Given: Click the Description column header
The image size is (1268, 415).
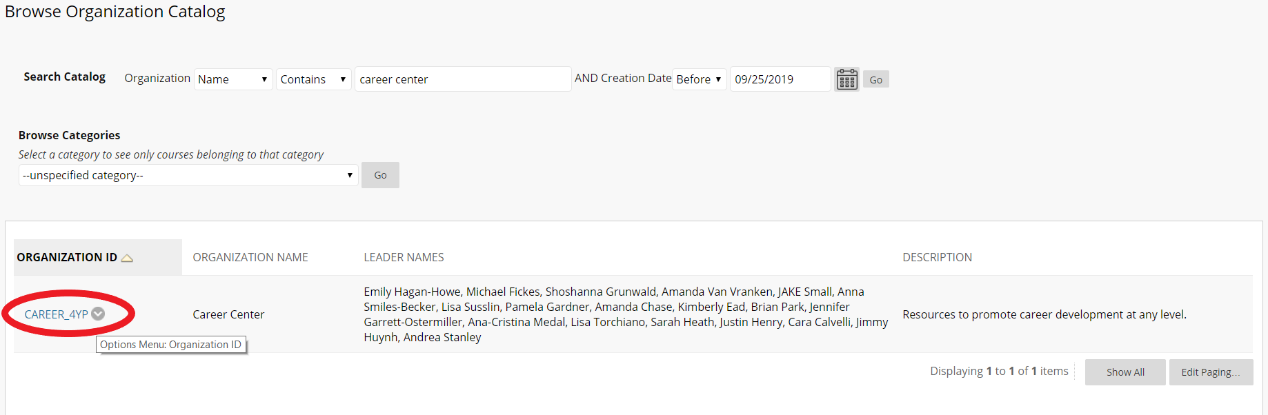Looking at the screenshot, I should 937,257.
